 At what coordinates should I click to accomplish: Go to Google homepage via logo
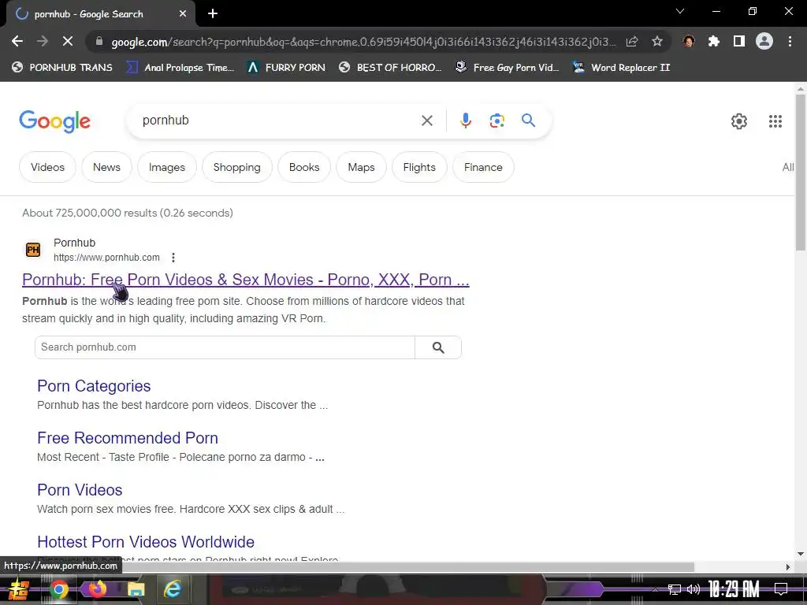point(54,121)
